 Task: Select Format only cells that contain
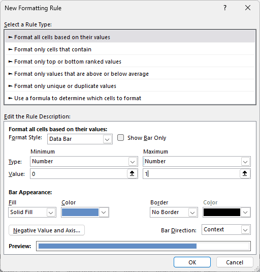pyautogui.click(x=130, y=49)
